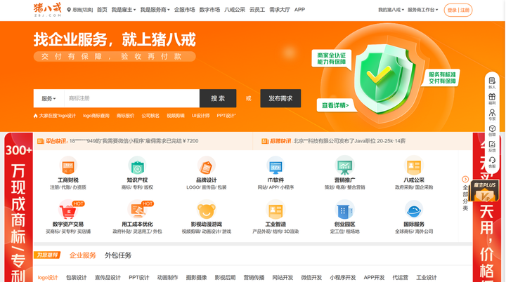Expand the 我是雇主 dropdown menu

coord(124,10)
